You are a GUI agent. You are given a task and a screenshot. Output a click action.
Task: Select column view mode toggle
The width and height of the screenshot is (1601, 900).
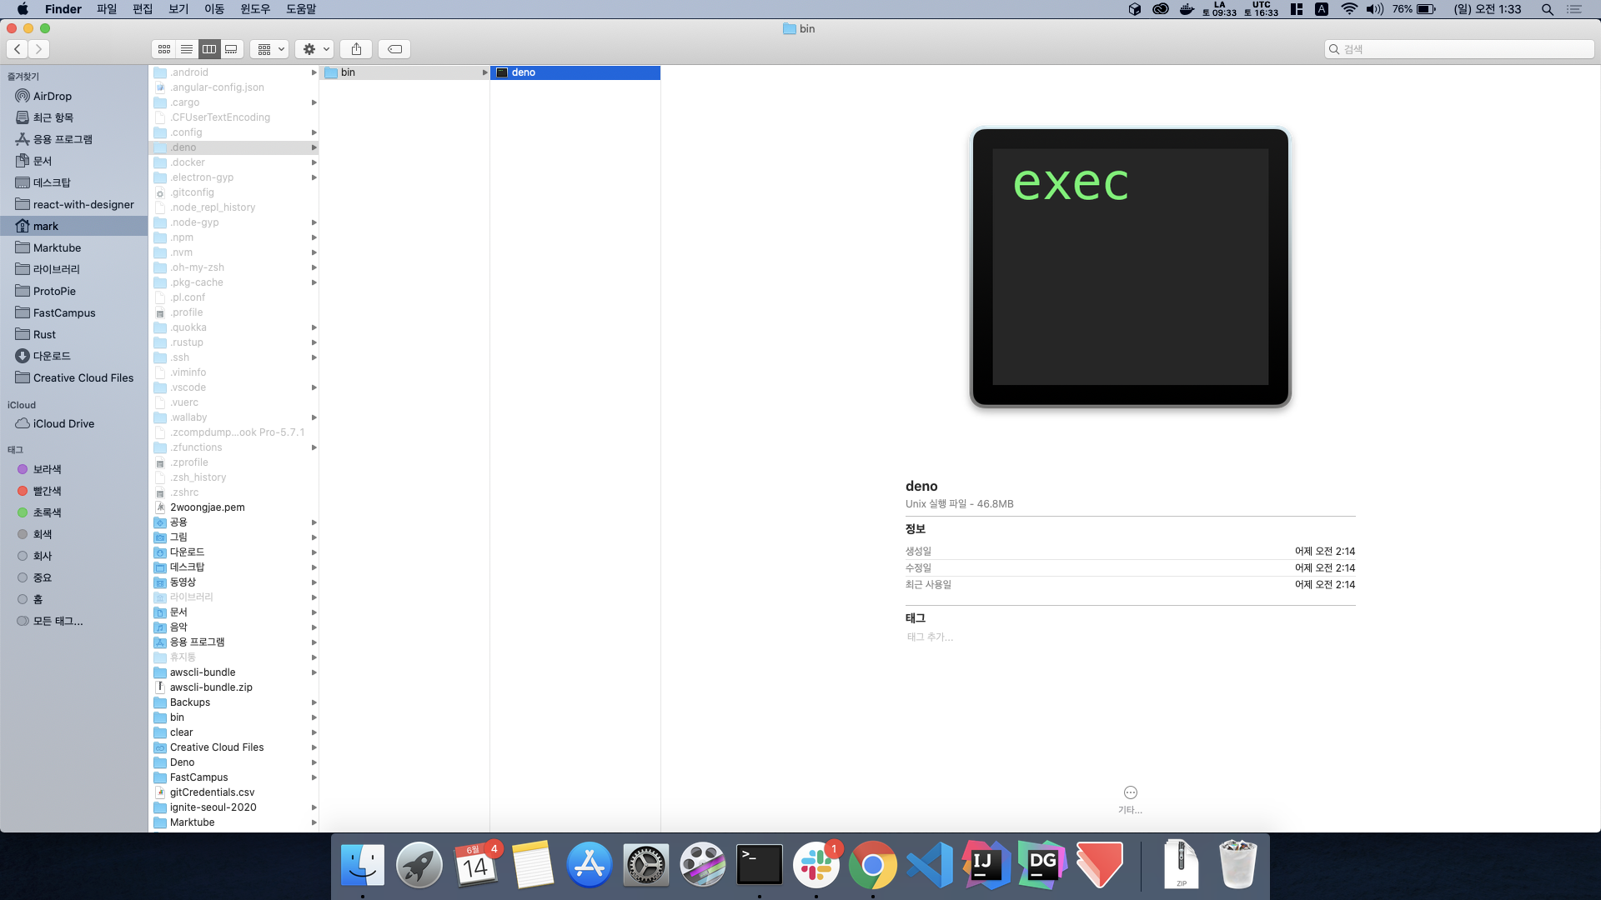coord(209,49)
